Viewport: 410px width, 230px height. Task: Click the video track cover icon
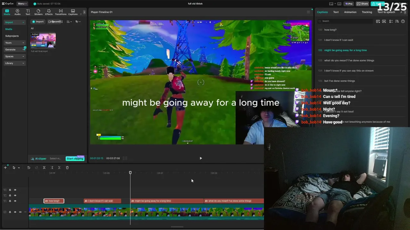4,212
